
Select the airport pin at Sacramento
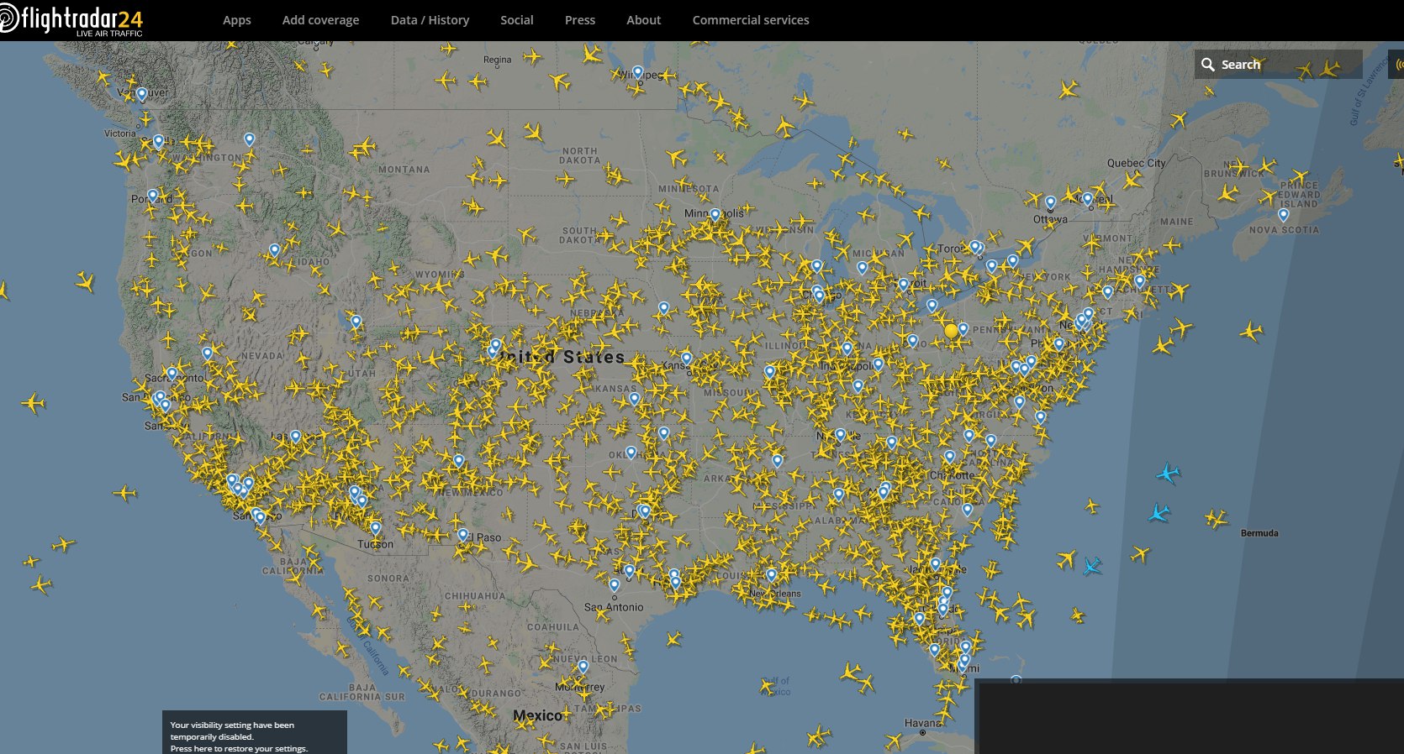pyautogui.click(x=172, y=374)
